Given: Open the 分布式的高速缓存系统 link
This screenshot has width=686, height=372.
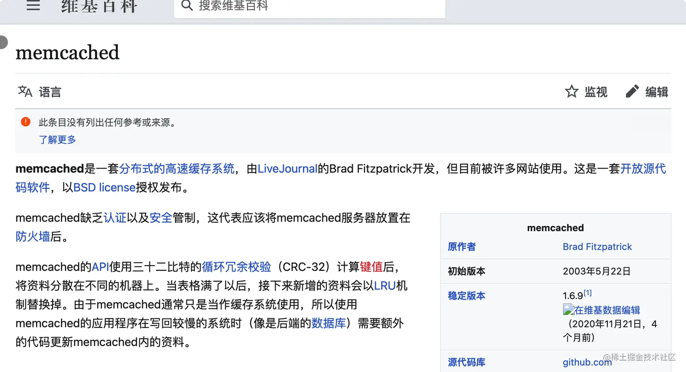Looking at the screenshot, I should (176, 169).
